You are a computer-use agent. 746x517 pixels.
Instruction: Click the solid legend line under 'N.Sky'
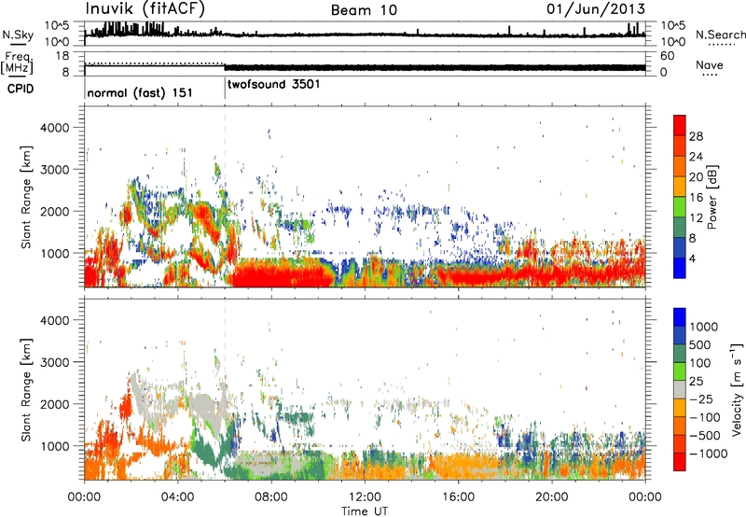click(18, 45)
